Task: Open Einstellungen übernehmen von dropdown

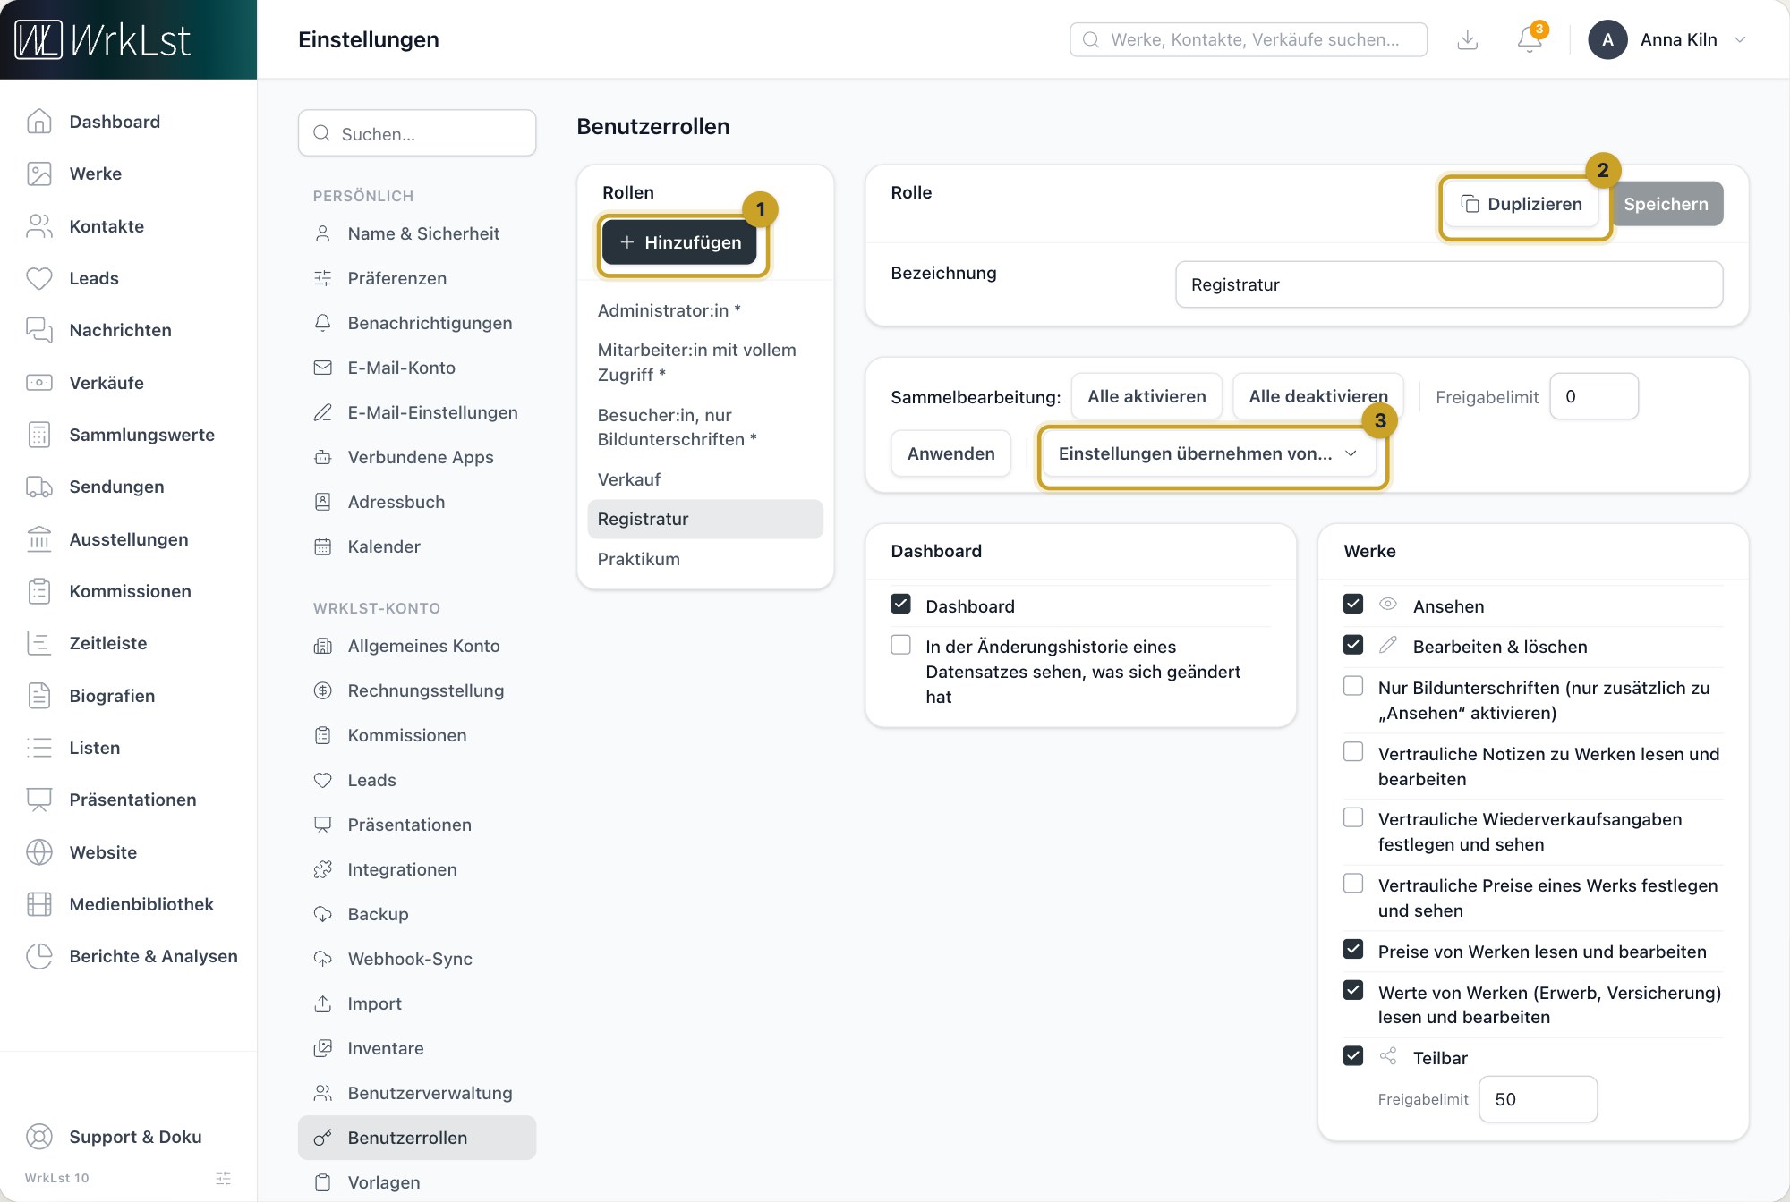Action: coord(1208,453)
